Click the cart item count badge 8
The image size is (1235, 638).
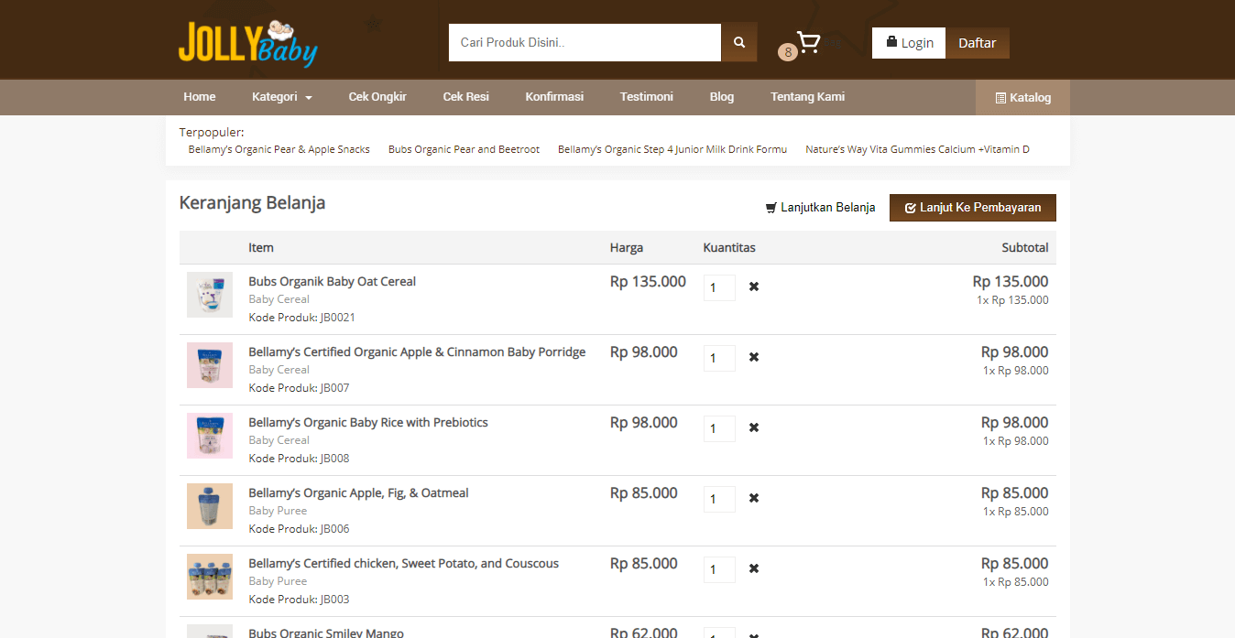point(787,52)
